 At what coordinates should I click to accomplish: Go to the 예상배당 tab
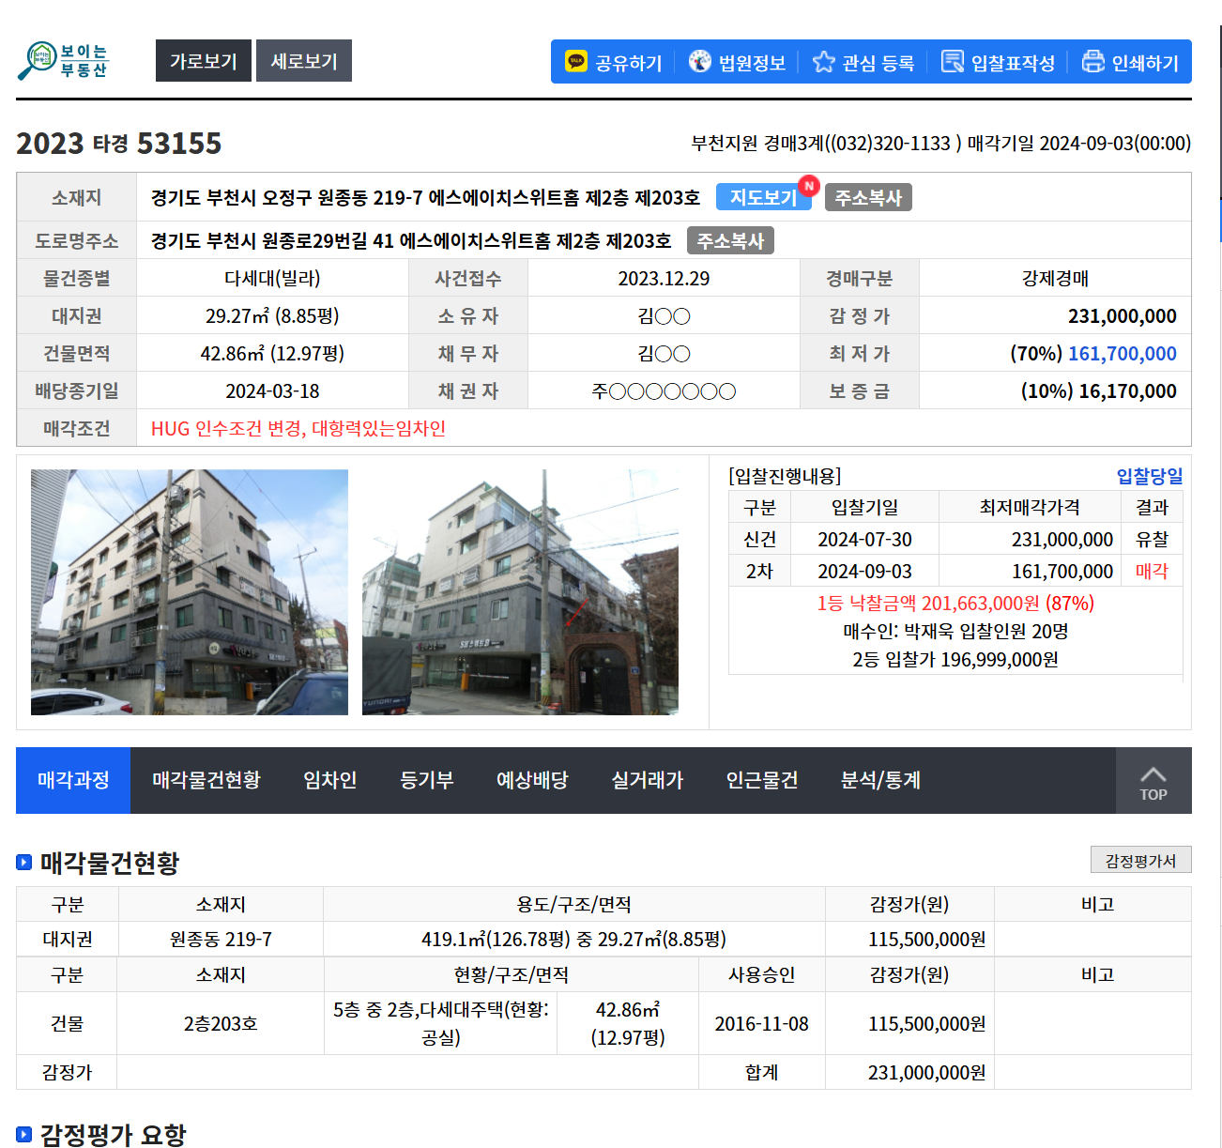point(532,780)
